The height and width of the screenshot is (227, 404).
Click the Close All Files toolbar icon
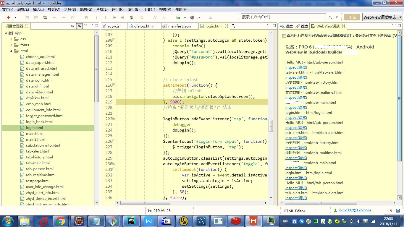click(x=45, y=17)
